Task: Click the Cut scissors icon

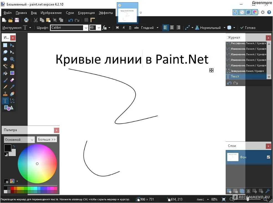Action: point(35,20)
